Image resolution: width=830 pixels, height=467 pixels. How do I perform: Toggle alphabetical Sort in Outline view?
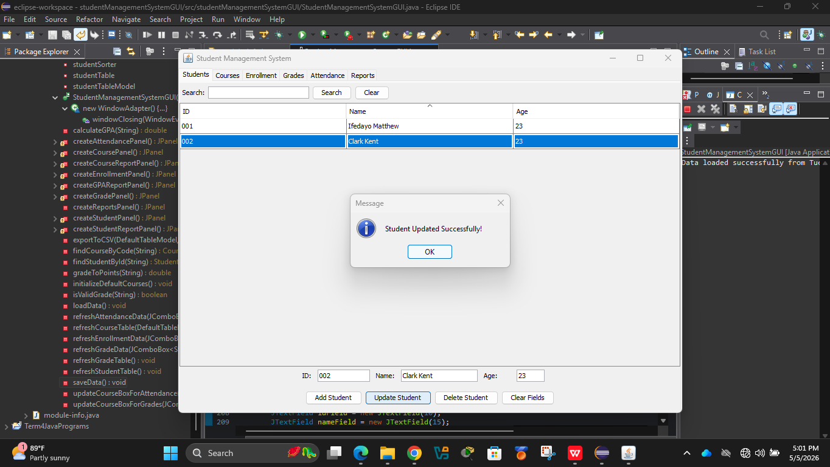point(753,66)
